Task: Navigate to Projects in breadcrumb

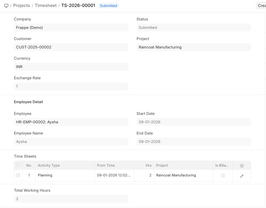Action: point(21,6)
